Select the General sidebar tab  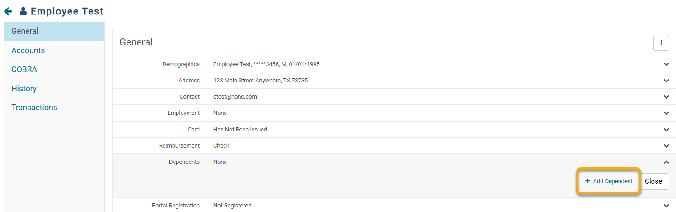pos(54,31)
